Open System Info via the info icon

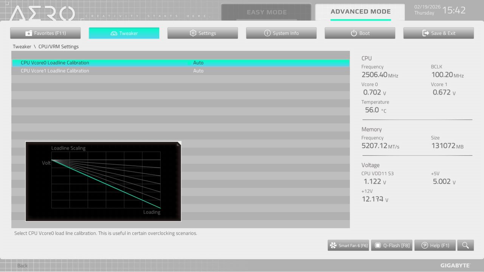267,33
